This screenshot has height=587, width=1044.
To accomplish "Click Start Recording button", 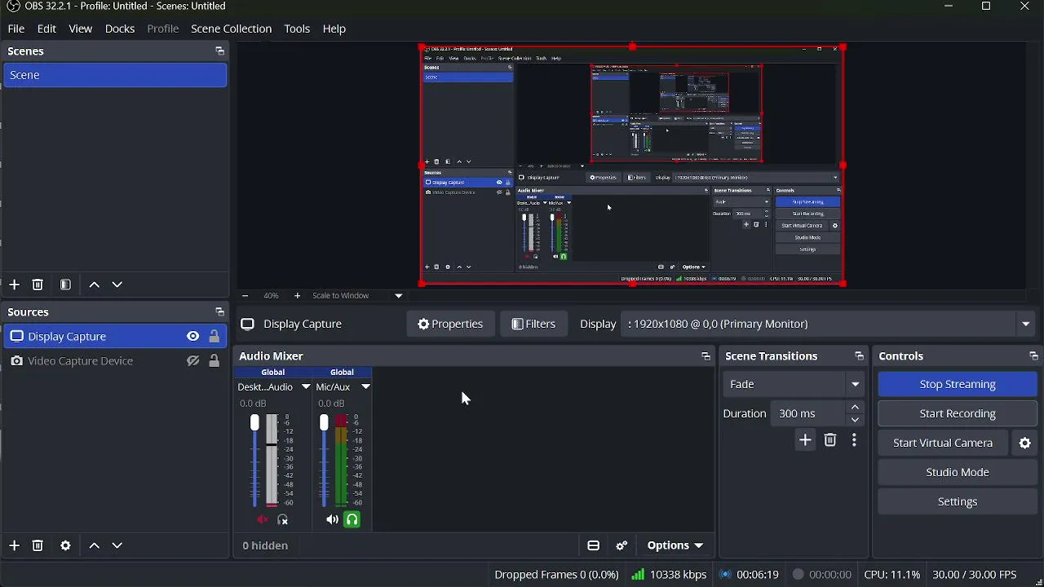I will [x=958, y=413].
